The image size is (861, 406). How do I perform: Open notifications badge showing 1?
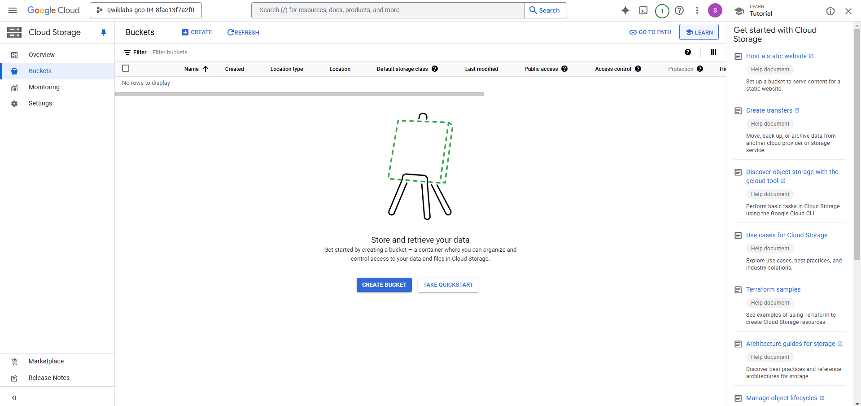[662, 11]
